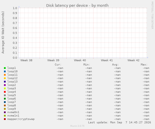Click the loop3 lime color swatch

tap(5, 88)
